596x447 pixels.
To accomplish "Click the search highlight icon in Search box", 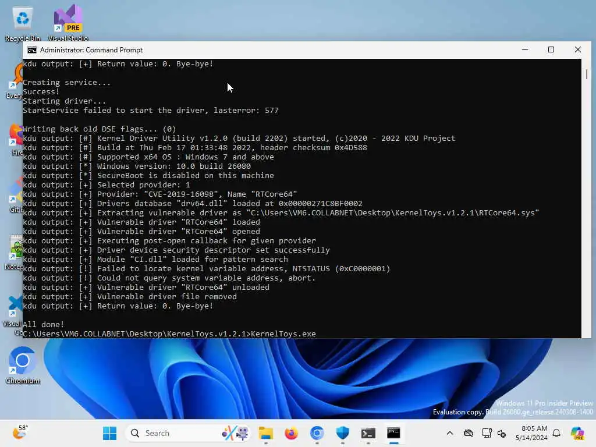I will click(236, 433).
